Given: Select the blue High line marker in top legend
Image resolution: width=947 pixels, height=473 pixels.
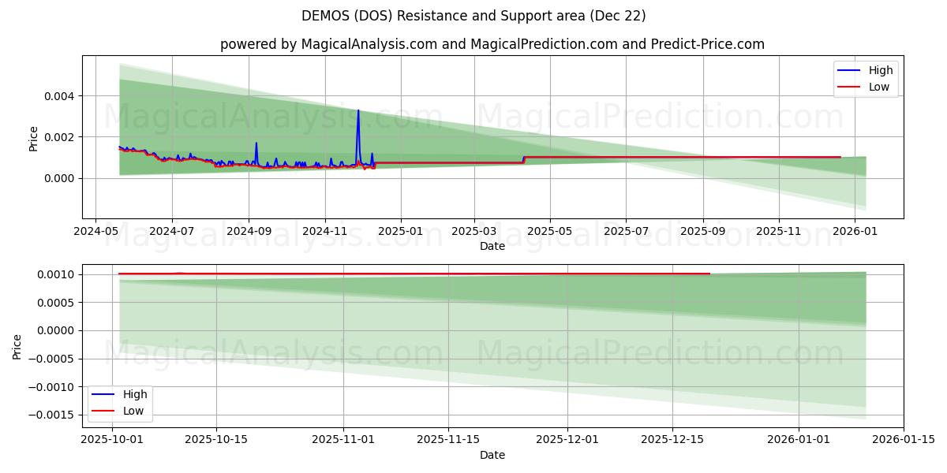Looking at the screenshot, I should pyautogui.click(x=851, y=70).
